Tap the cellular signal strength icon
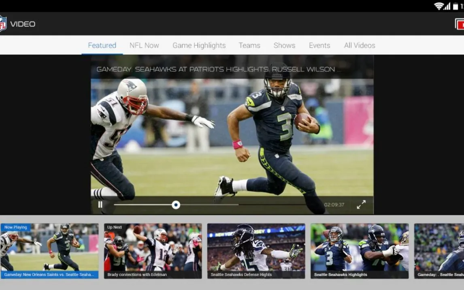464x290 pixels. [447, 6]
